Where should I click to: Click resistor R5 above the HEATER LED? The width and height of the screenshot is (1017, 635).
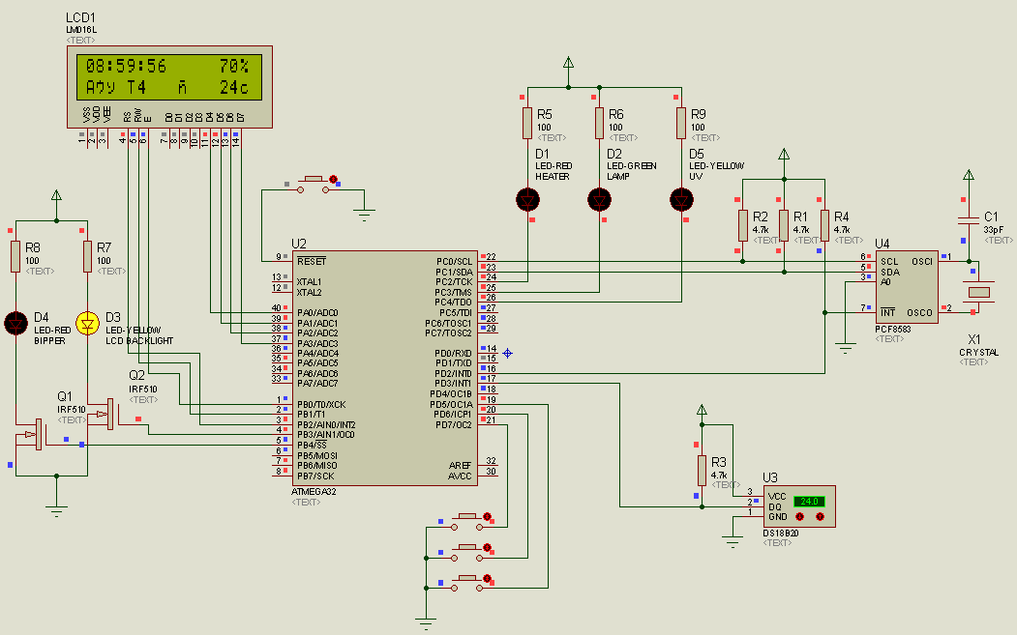coord(527,123)
